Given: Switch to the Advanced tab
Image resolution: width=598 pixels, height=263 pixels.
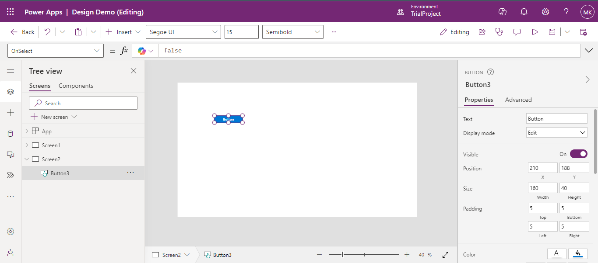Looking at the screenshot, I should pos(518,100).
